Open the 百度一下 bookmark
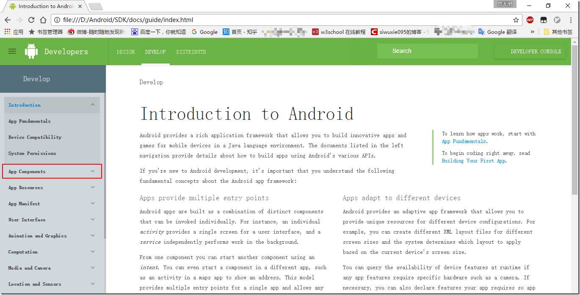The width and height of the screenshot is (580, 295). (x=158, y=32)
